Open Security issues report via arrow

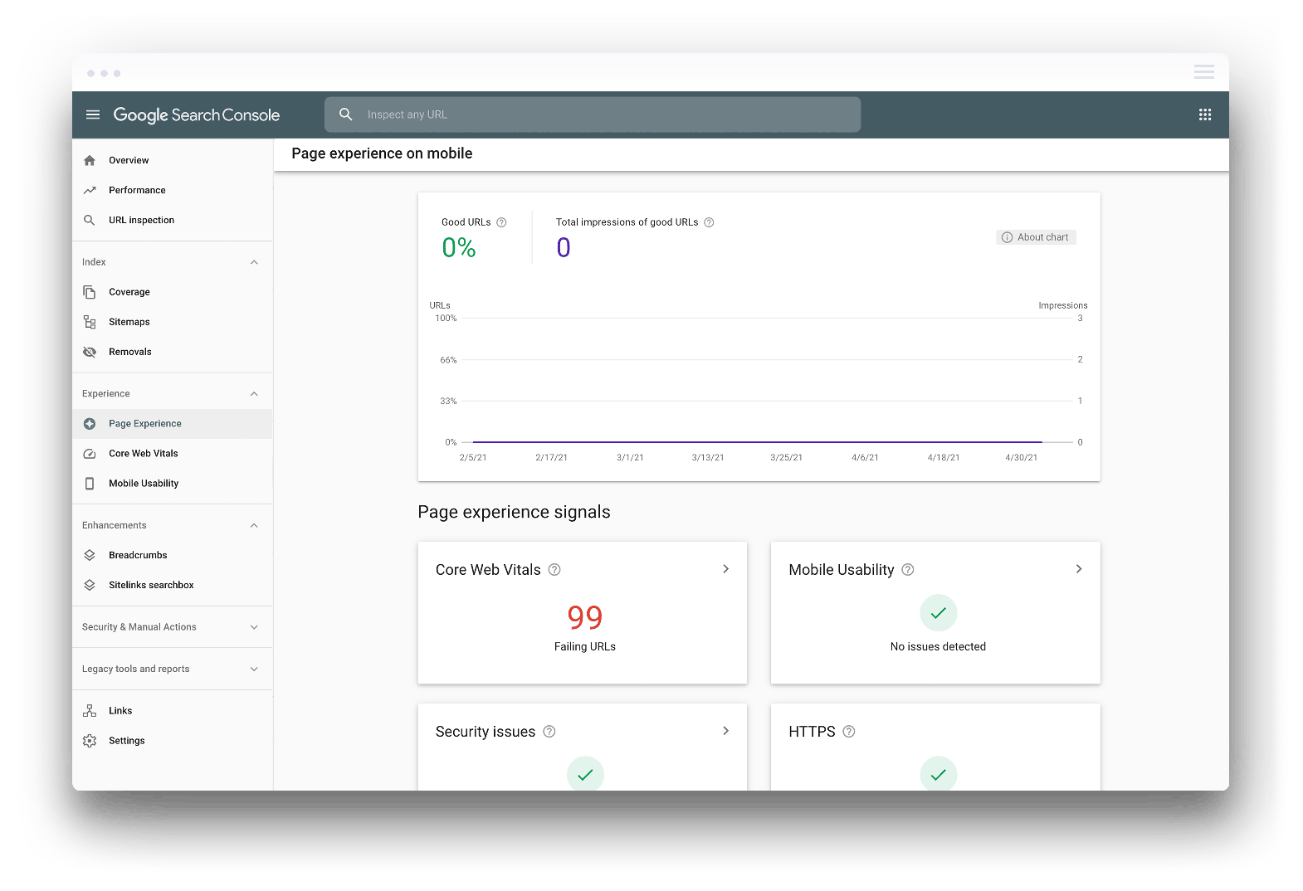[x=725, y=731]
